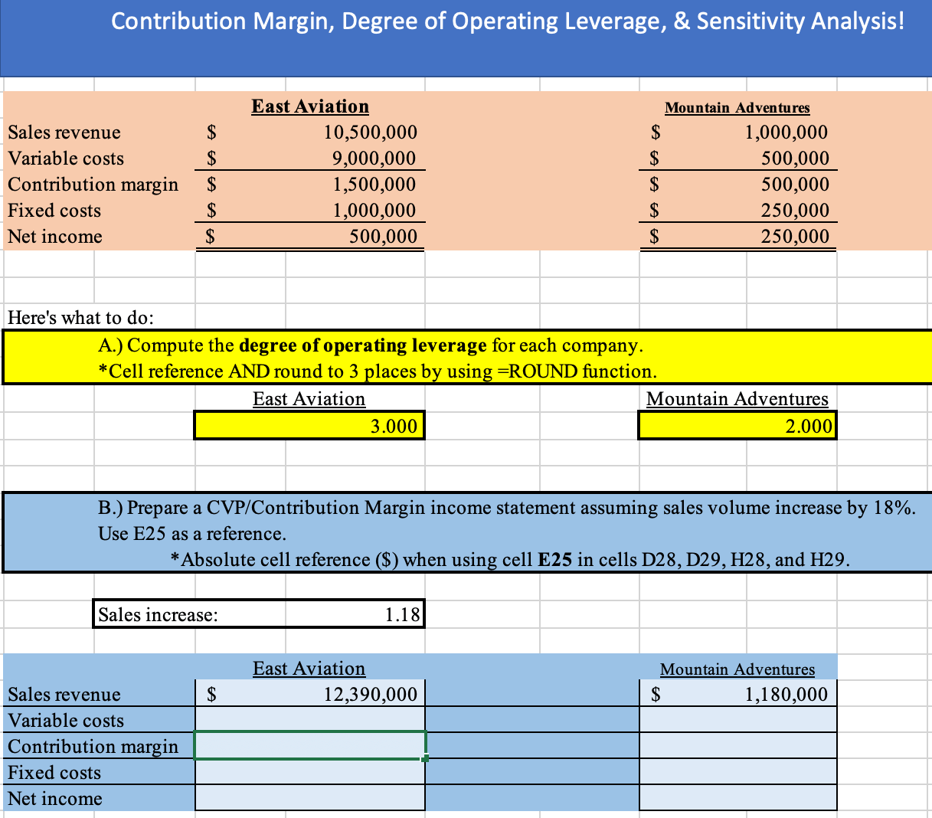Click the Mountain Adventures operating leverage cell showing 2.000
The image size is (932, 818).
click(737, 425)
